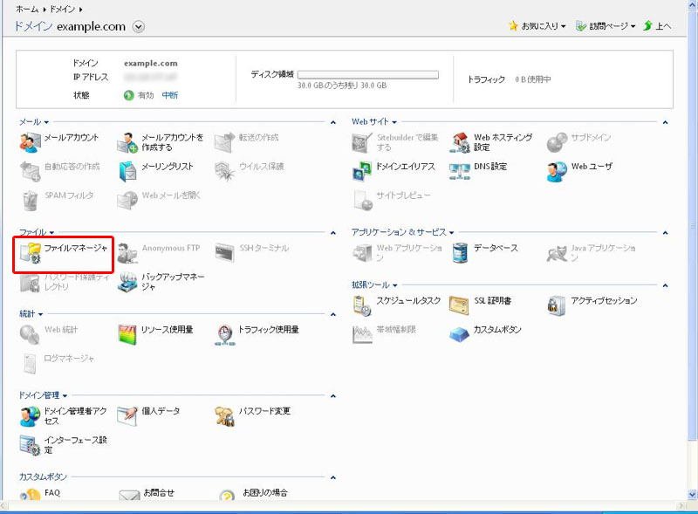Collapse the カスタムボタン section at page bottom

(333, 477)
